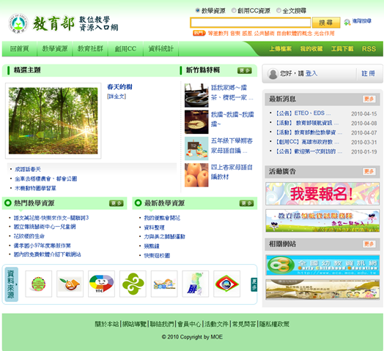
Task: Open the bowl thumbnail in 新竹縣特輯
Action: [x=196, y=95]
